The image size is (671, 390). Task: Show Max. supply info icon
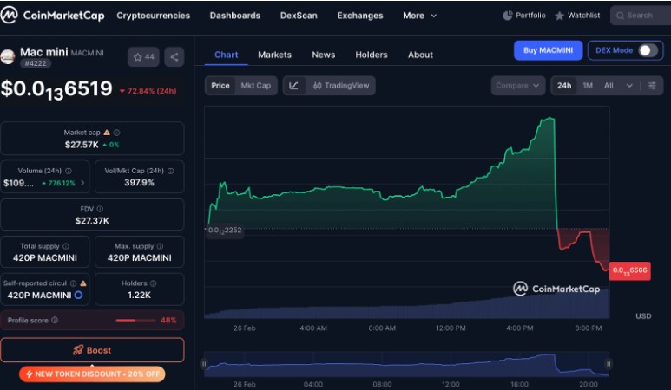160,246
